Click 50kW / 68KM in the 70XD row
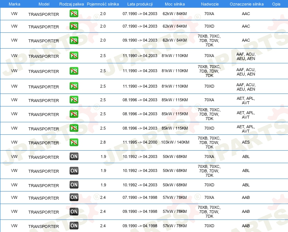Screen dimensions: 288x232 175,185
